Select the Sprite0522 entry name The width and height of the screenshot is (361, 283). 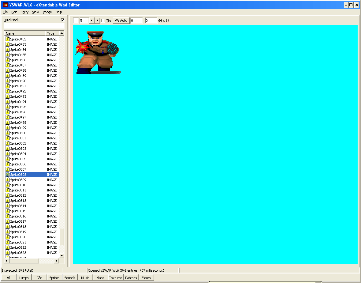pyautogui.click(x=18, y=247)
